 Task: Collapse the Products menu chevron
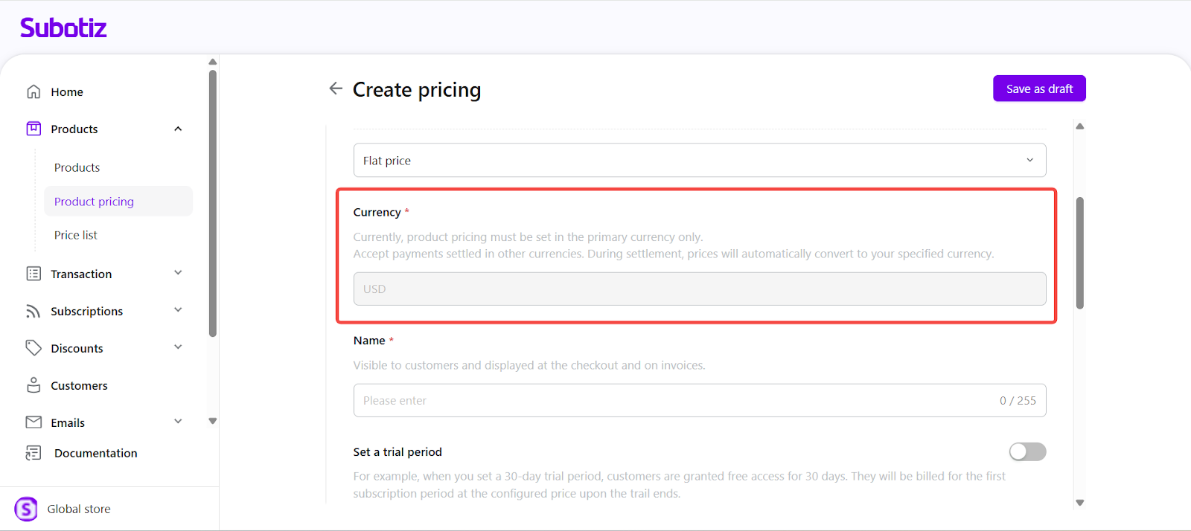pos(178,129)
